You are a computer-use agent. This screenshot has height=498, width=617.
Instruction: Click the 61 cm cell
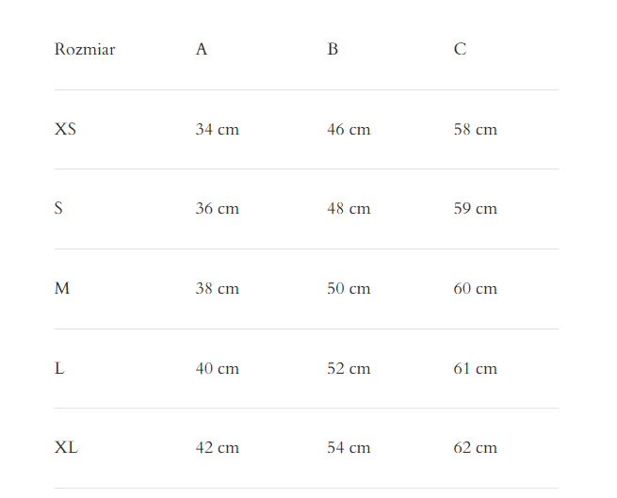click(475, 368)
